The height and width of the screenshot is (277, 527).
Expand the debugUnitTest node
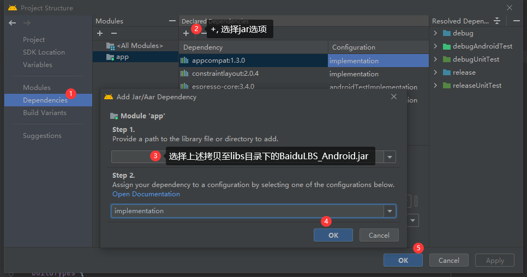[435, 59]
